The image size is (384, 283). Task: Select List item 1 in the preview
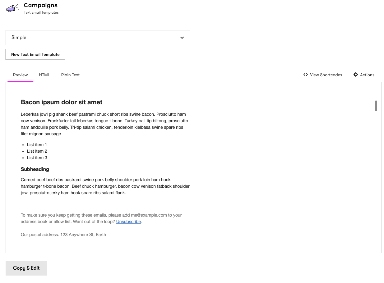[x=37, y=145]
